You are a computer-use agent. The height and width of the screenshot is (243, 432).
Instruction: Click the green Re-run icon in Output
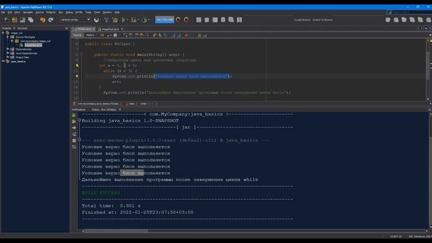pos(74,115)
